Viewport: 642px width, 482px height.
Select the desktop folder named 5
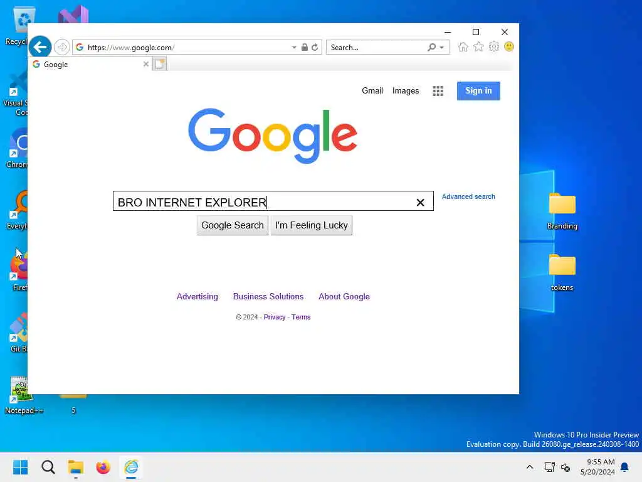73,404
